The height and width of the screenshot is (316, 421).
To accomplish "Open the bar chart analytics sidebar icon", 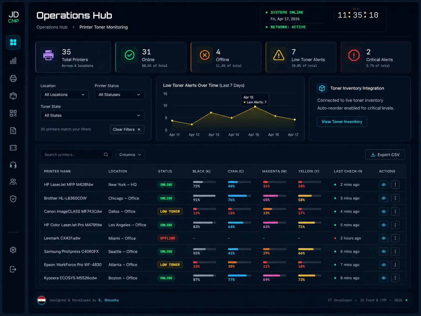I will point(13,61).
